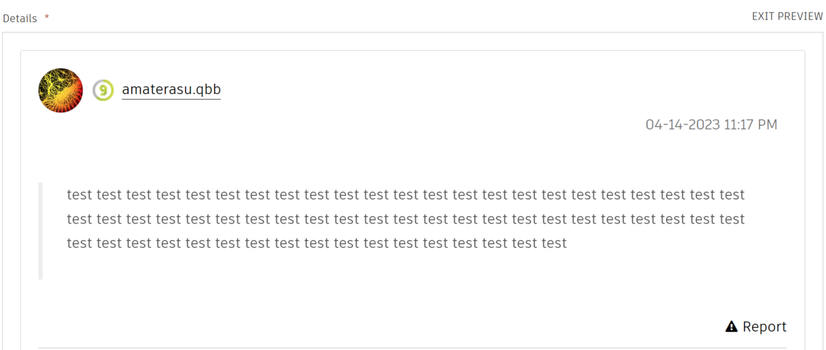Click the post time 11:17 PM
This screenshot has height=350, width=826.
click(751, 124)
